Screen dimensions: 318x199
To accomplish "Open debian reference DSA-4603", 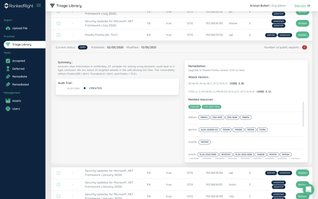I will (217, 117).
